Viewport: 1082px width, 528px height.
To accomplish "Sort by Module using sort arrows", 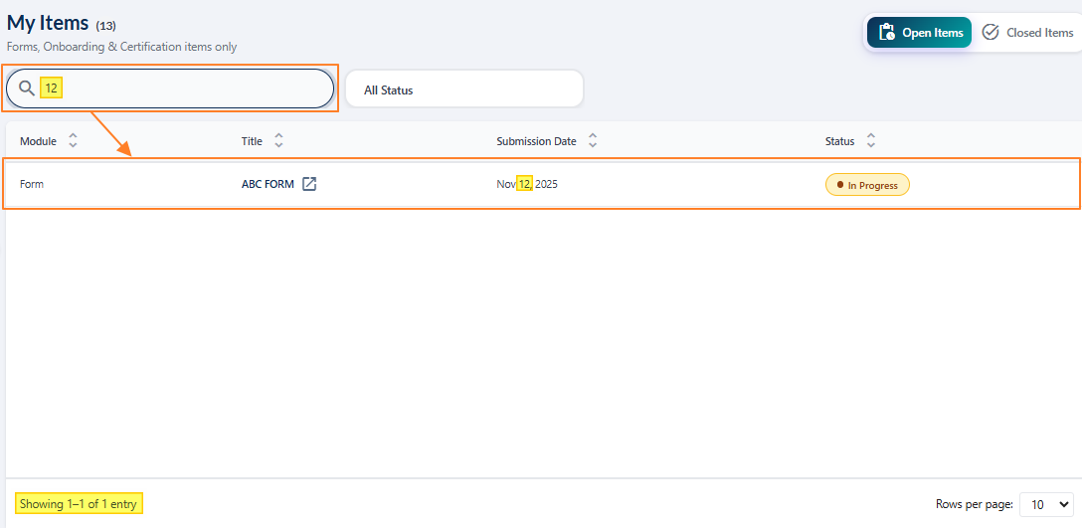I will pos(73,141).
